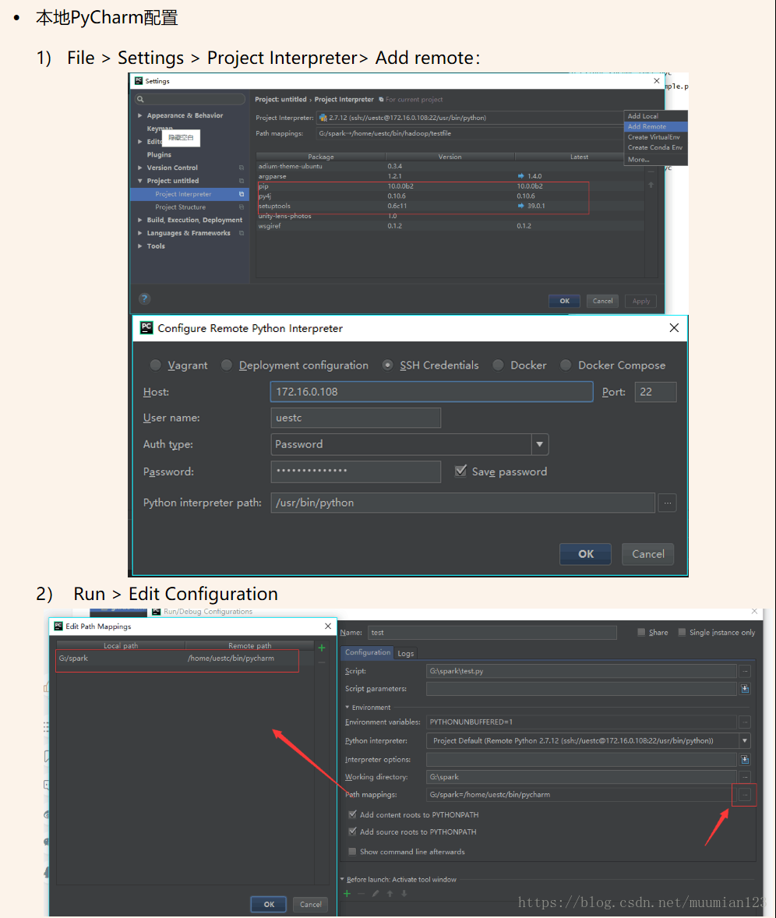
Task: Uncheck Add content roots to PYTHONPATH
Action: 352,814
